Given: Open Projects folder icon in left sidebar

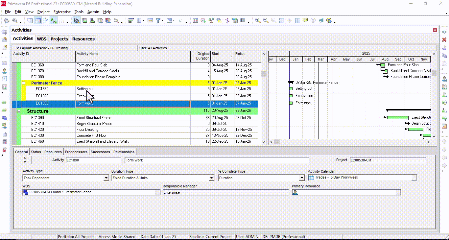Looking at the screenshot, I should point(5,63).
